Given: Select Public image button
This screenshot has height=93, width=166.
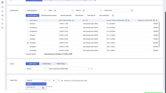Looking at the screenshot, I should 32,64.
